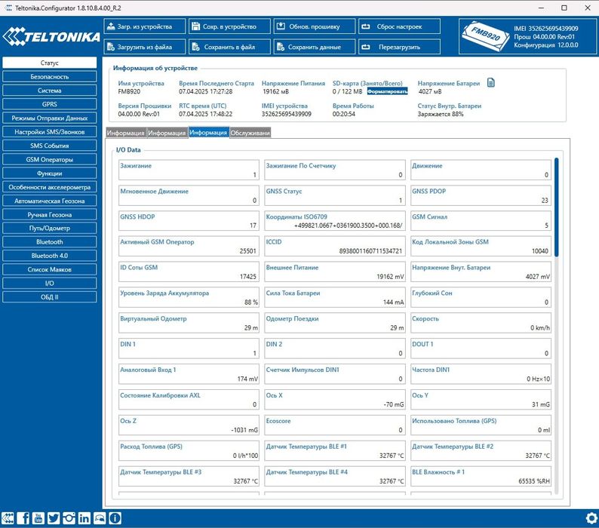Click Скорость field showing 0 km/h
The height and width of the screenshot is (528, 599).
click(x=481, y=323)
